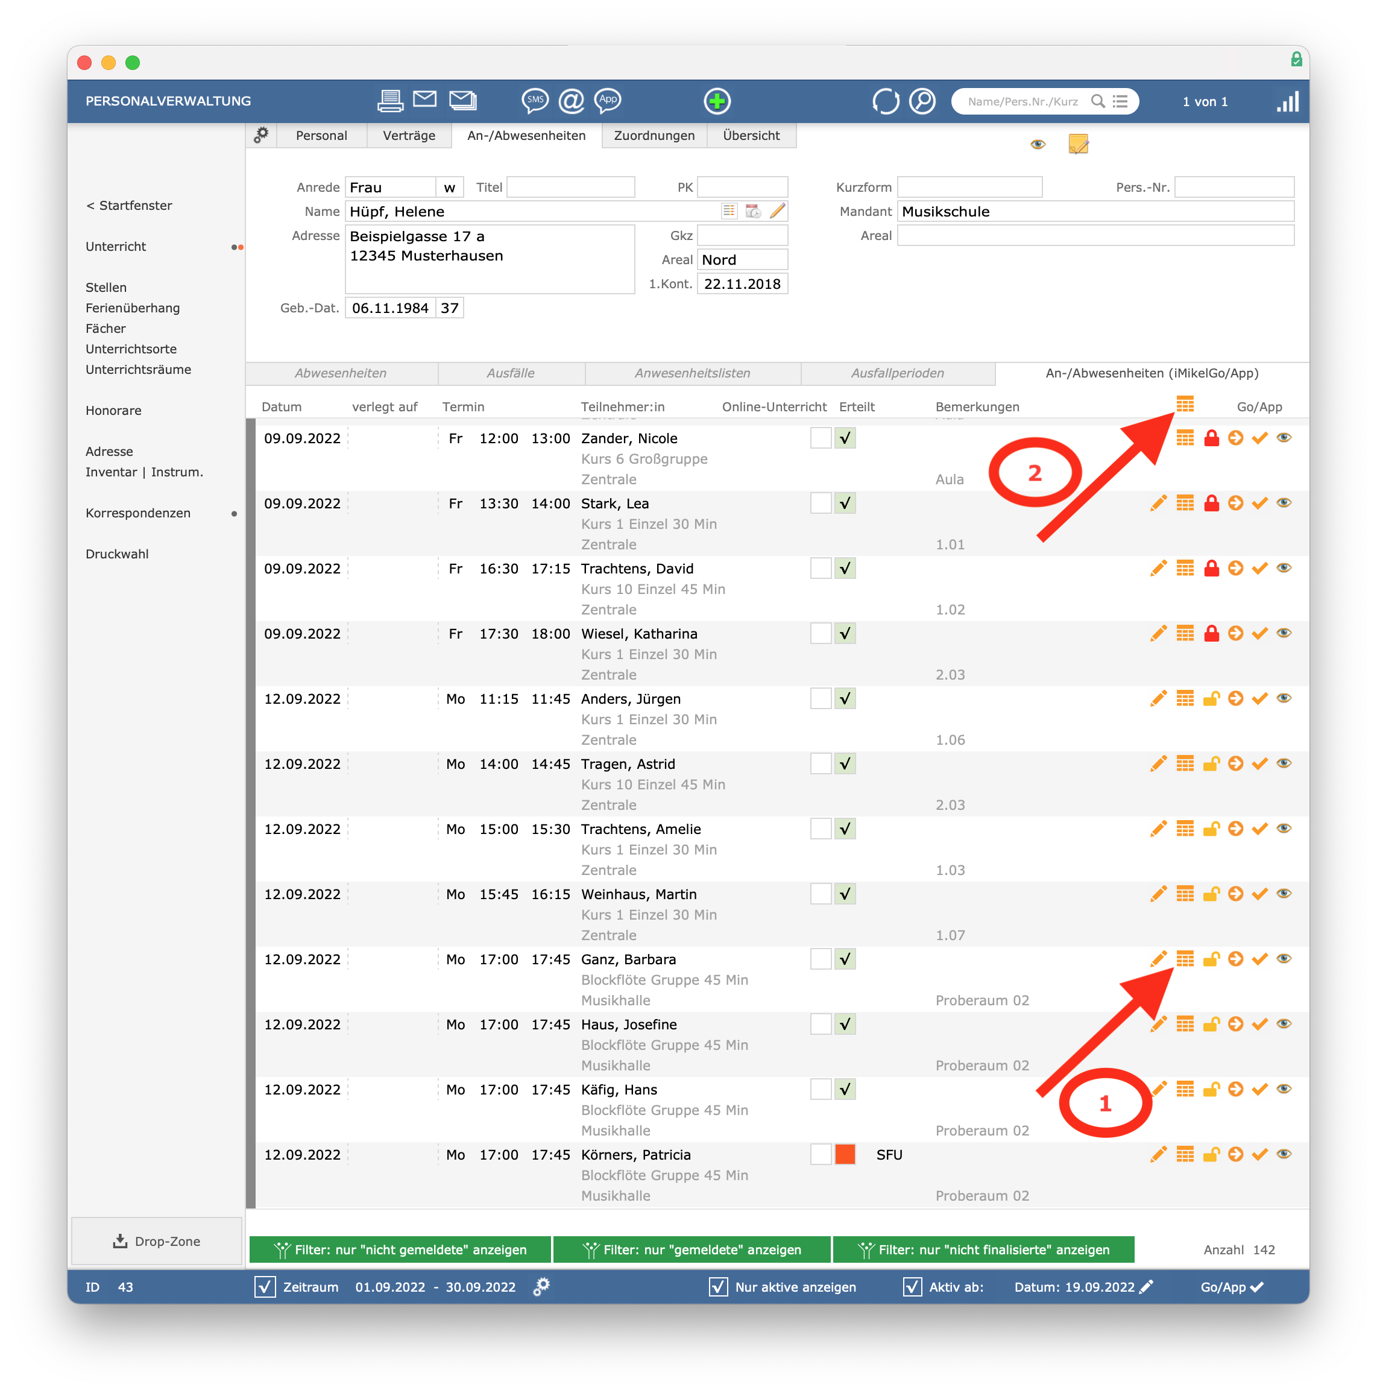Click the orange eye icon above Mandant
This screenshot has width=1377, height=1393.
1038,144
